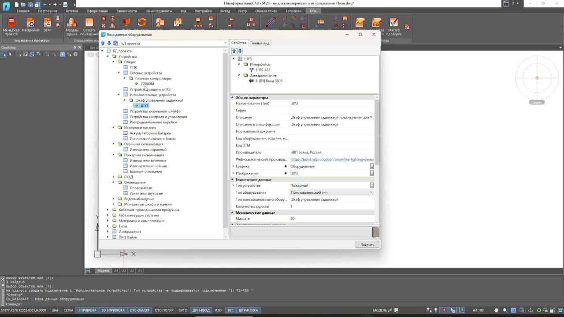Click the down arrow under the Свойства tab

(240, 51)
